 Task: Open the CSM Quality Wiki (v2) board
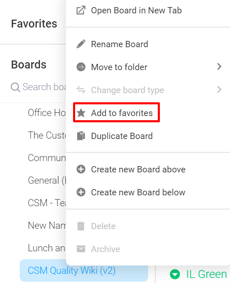pos(84,270)
